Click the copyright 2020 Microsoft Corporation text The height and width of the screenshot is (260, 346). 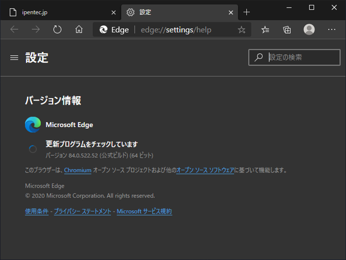(x=90, y=196)
